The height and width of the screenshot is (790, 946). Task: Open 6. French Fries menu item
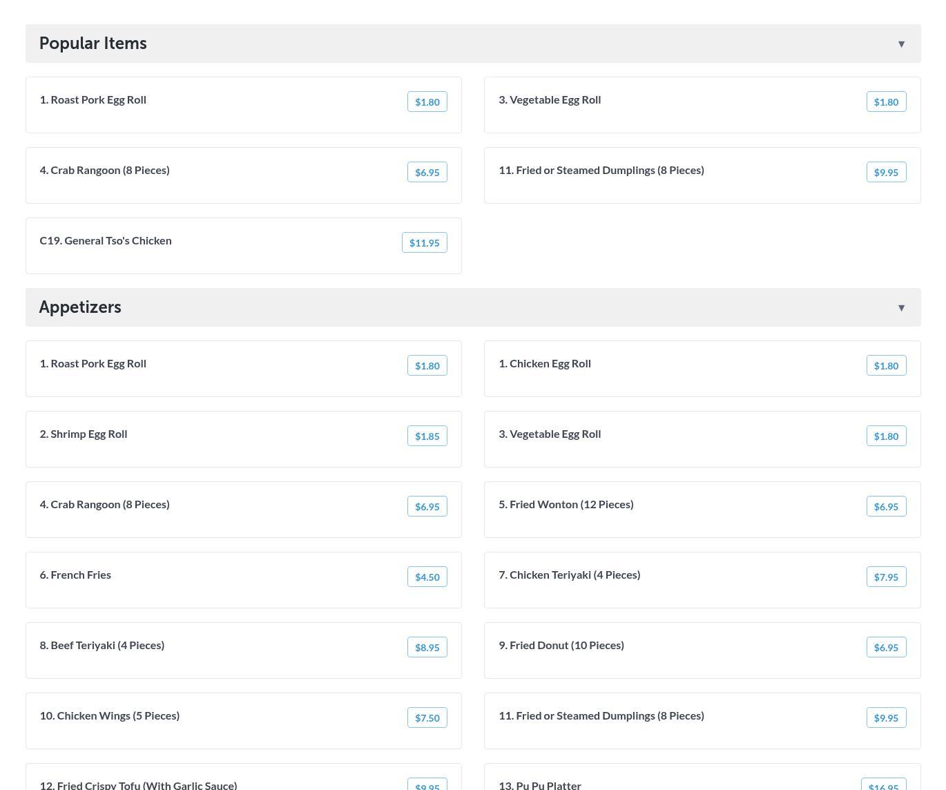coord(75,575)
